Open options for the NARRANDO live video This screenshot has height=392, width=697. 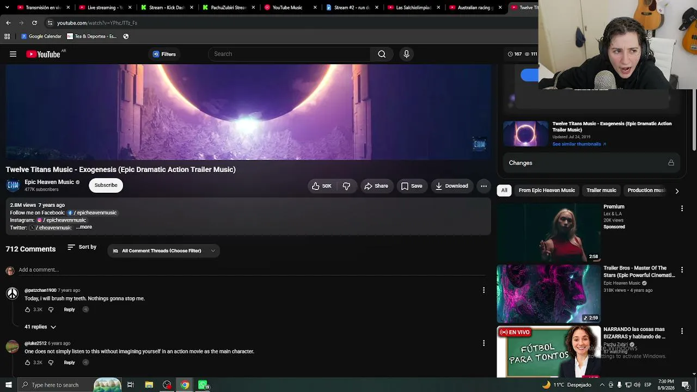tap(682, 331)
